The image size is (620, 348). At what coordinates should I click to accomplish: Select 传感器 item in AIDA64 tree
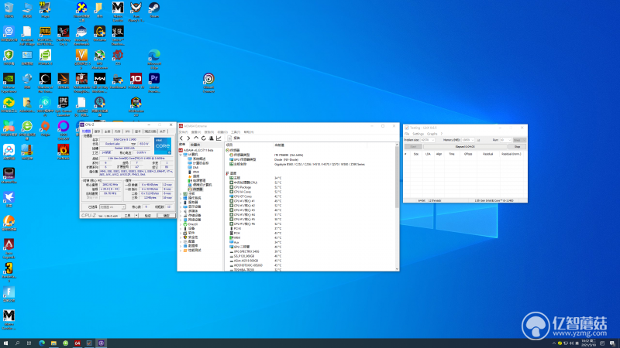tap(198, 189)
